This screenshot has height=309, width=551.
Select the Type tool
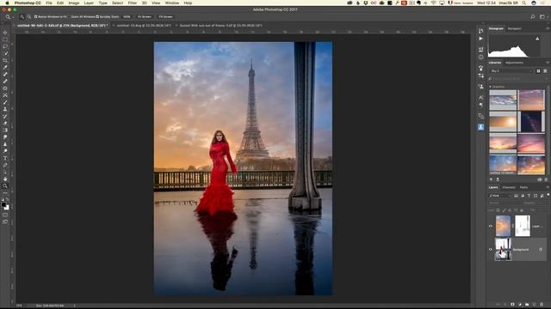[x=5, y=158]
